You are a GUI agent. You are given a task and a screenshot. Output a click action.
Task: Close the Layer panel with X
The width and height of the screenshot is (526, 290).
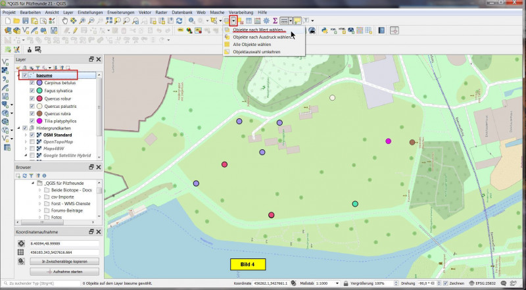point(99,59)
